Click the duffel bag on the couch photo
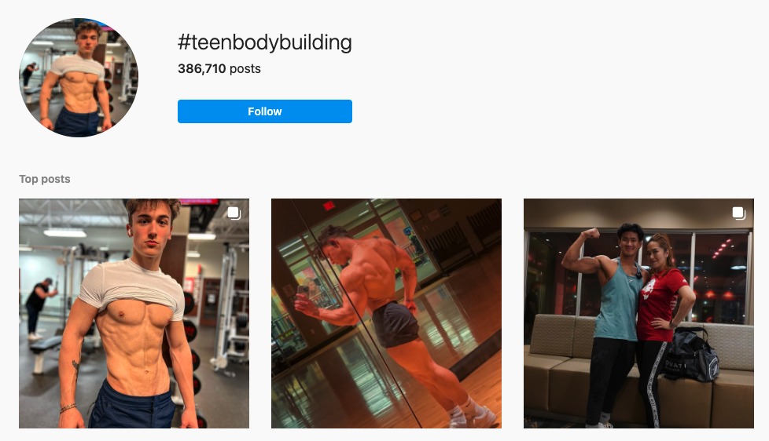 point(691,355)
